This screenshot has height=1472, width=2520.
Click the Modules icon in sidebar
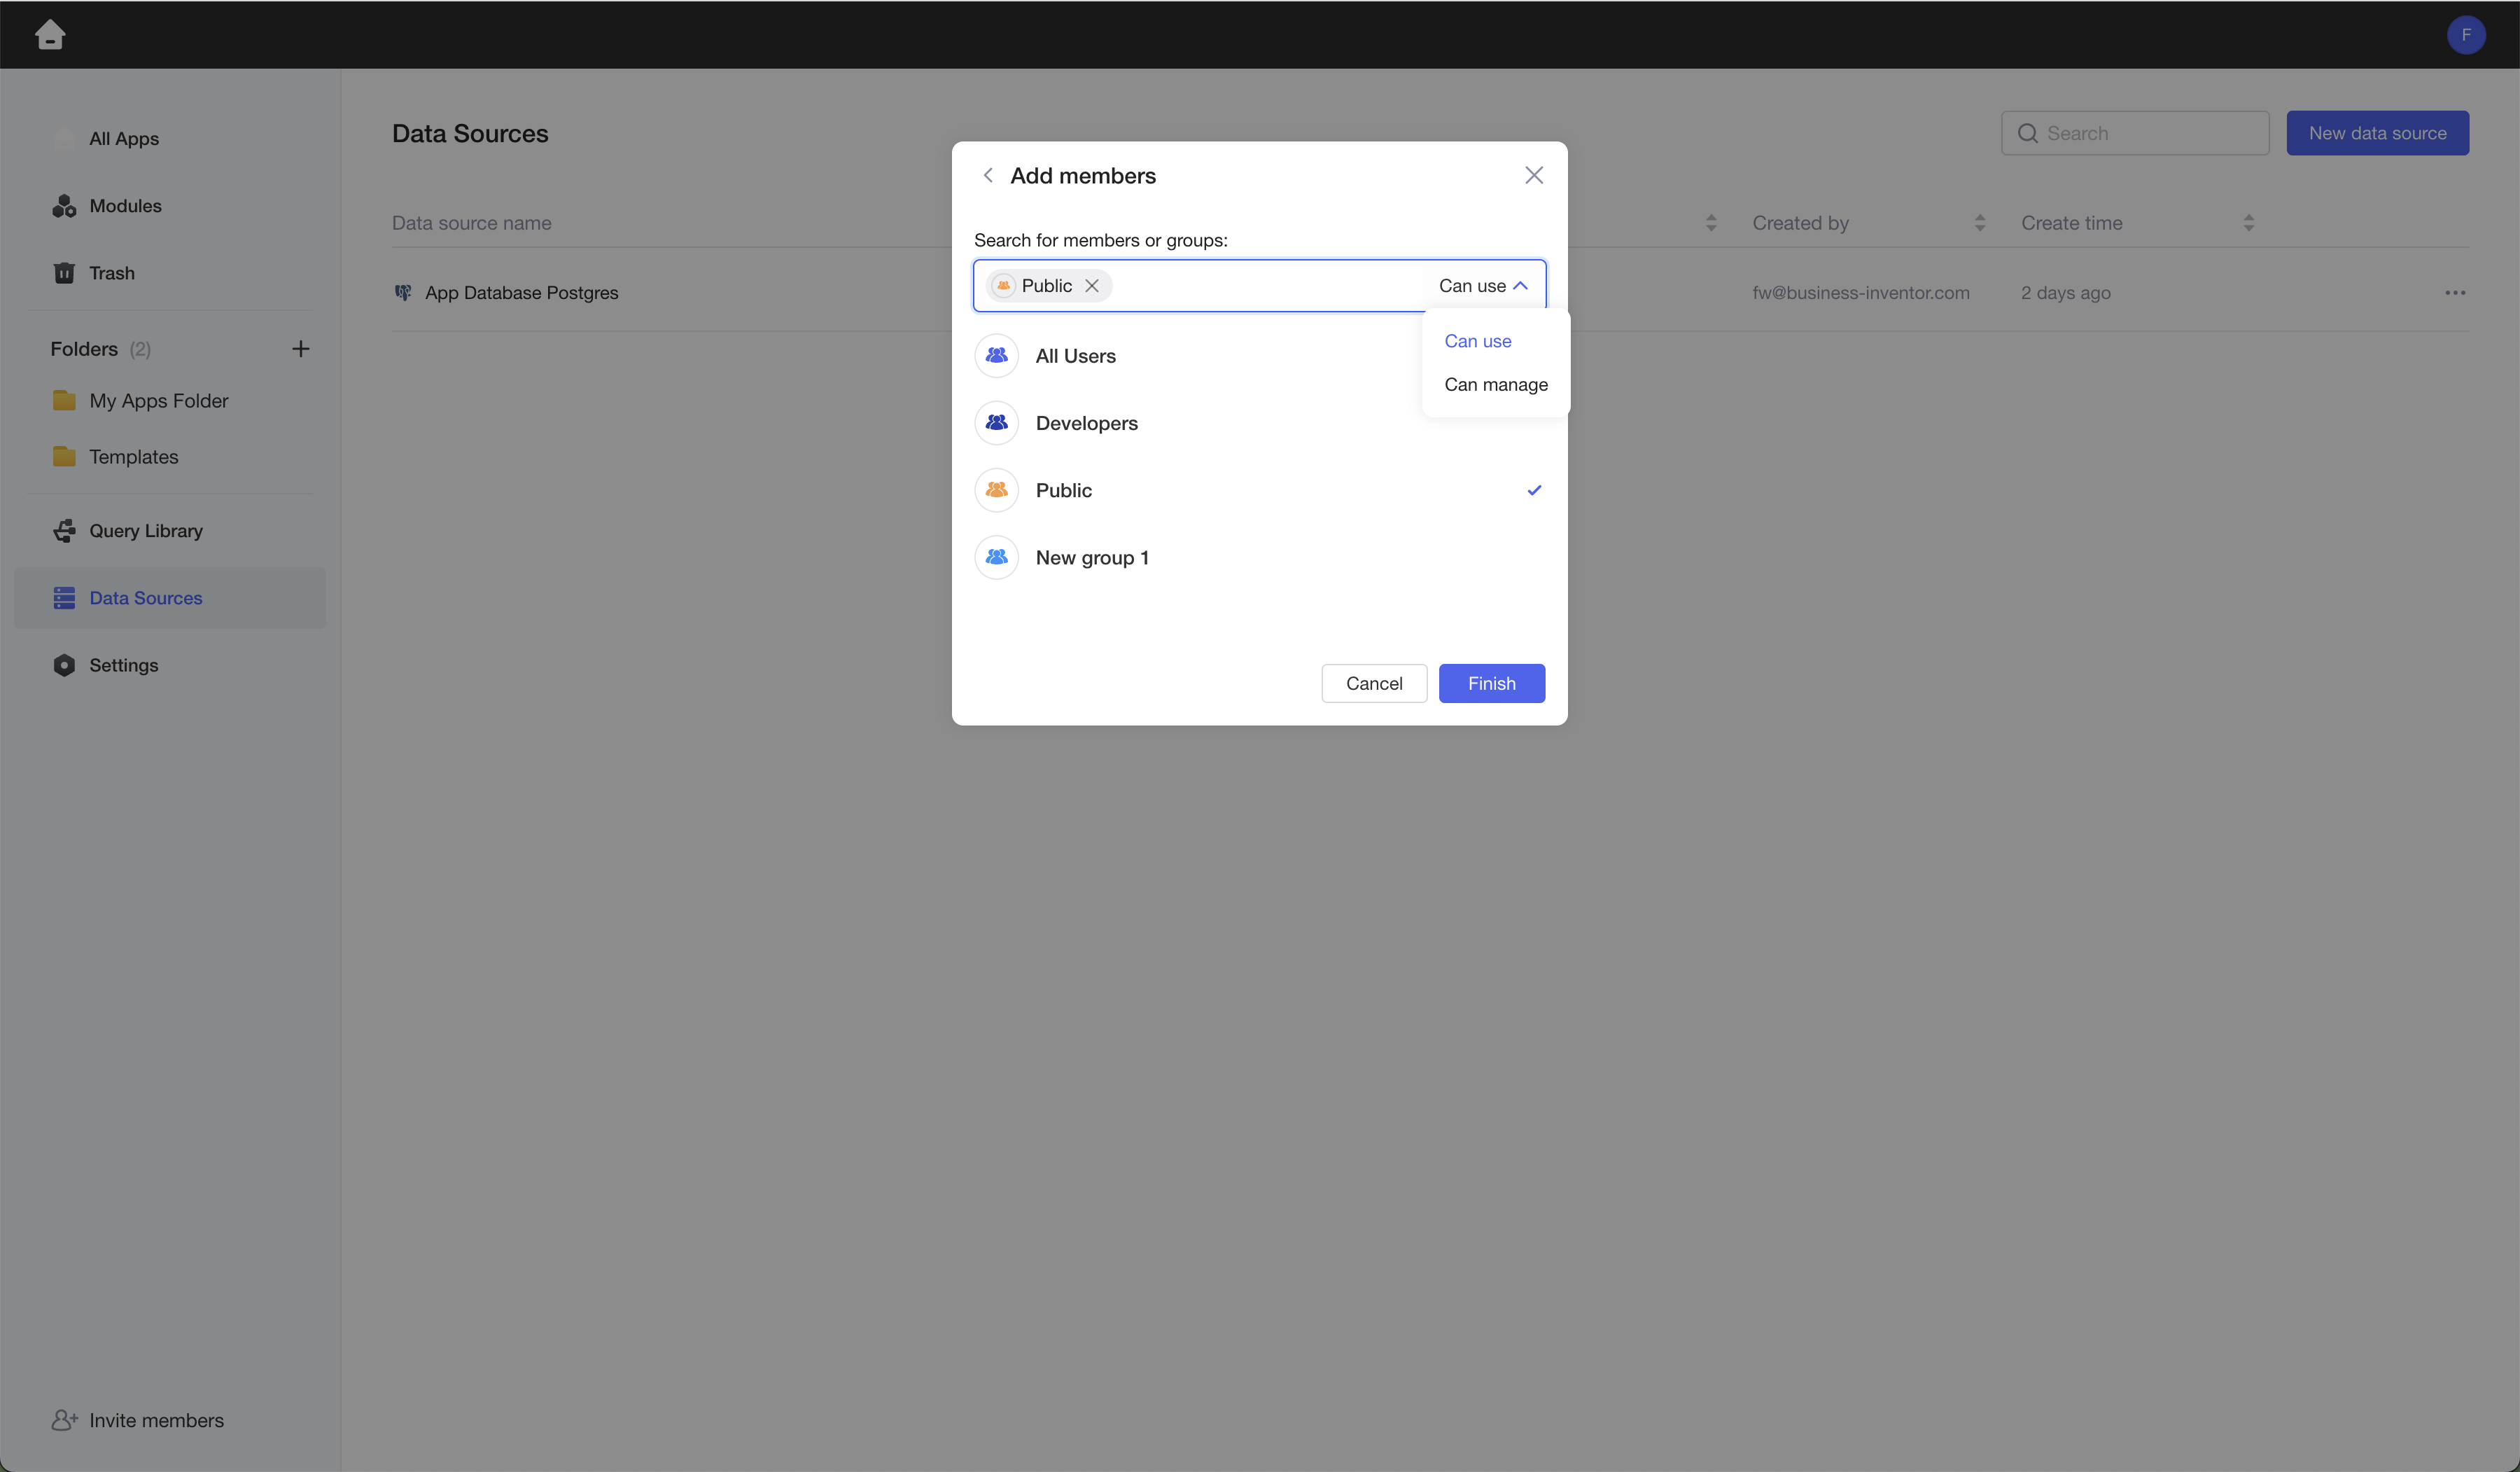click(64, 206)
